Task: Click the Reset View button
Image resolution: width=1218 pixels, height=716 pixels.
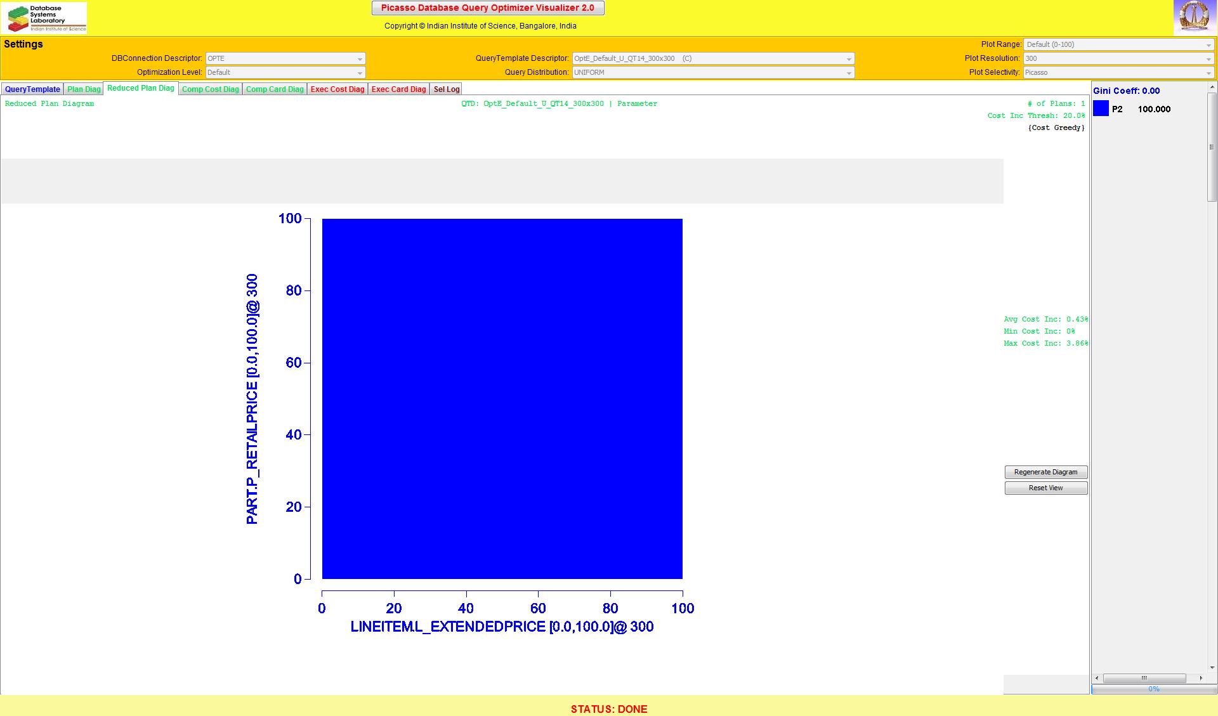Action: pos(1045,488)
